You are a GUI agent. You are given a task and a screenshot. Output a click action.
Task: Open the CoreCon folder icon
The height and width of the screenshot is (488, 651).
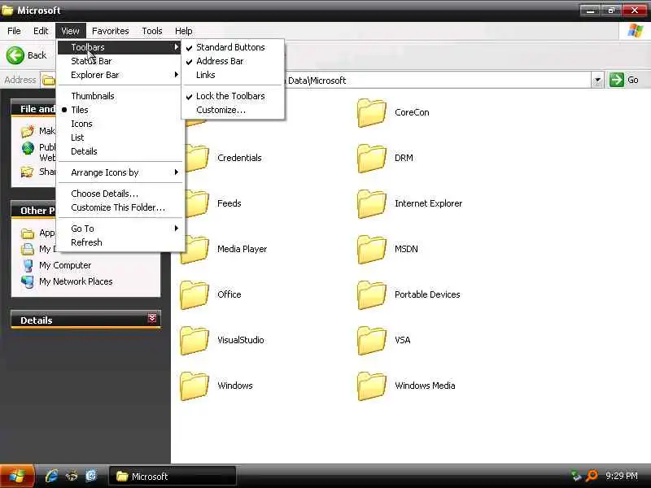(x=372, y=112)
